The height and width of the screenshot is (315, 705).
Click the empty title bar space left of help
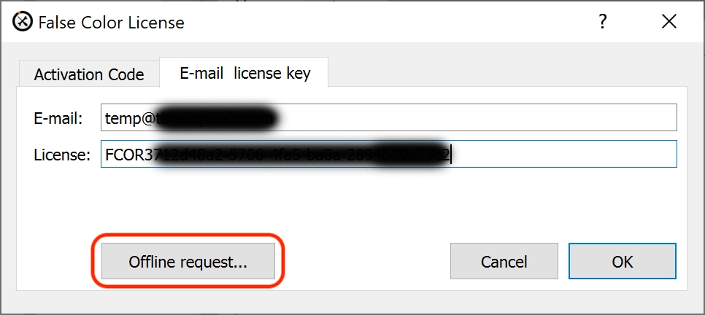point(387,22)
